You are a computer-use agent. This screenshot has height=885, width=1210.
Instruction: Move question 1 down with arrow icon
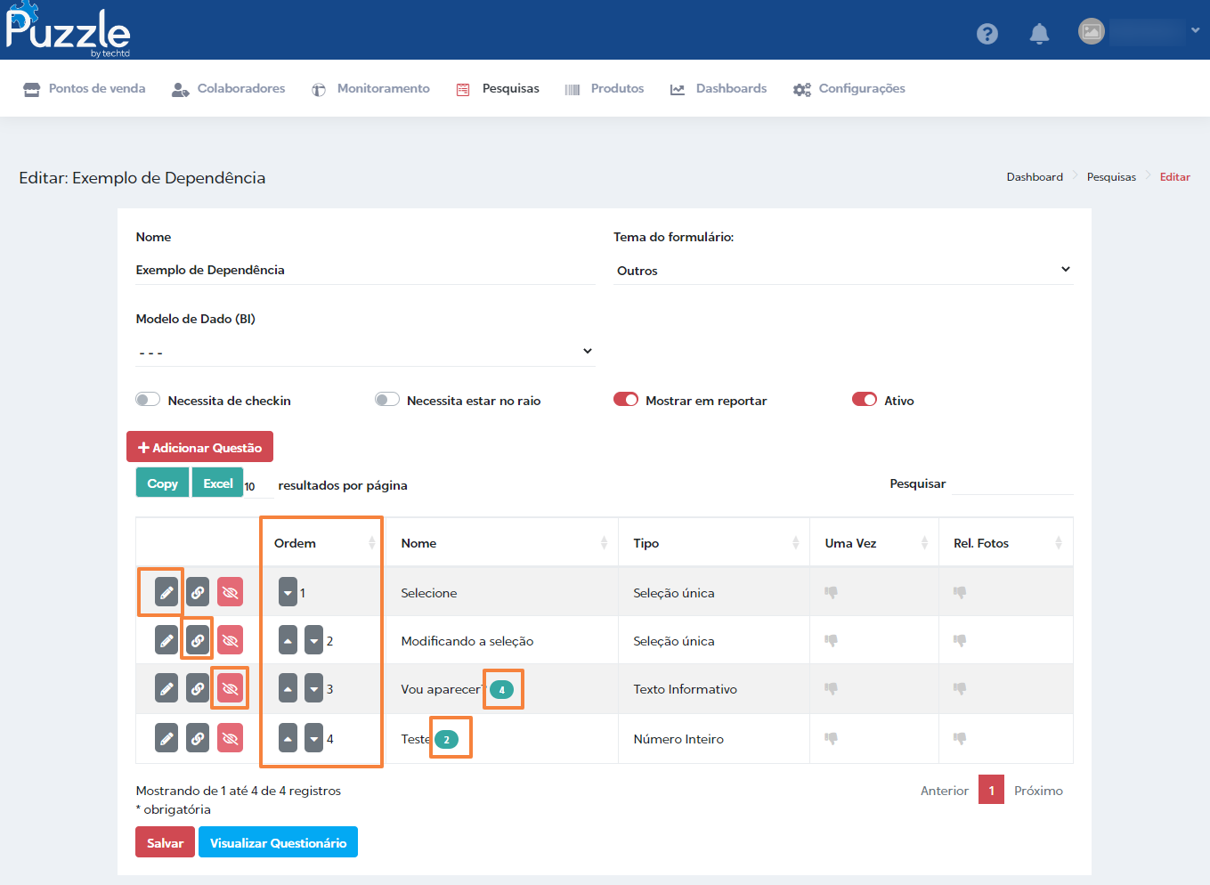(288, 592)
